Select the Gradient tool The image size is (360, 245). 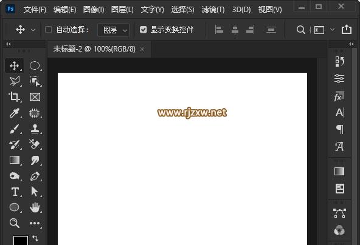[14, 160]
